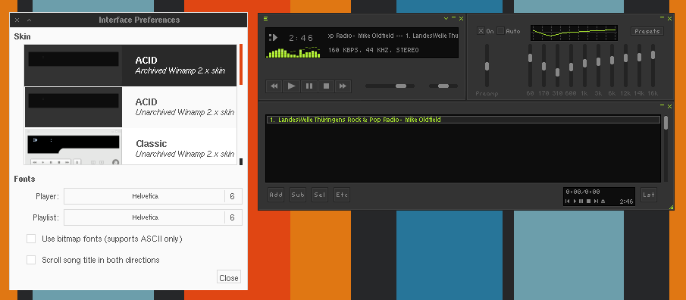Click the mini Eject icon in playlist window
686x300 pixels.
603,202
